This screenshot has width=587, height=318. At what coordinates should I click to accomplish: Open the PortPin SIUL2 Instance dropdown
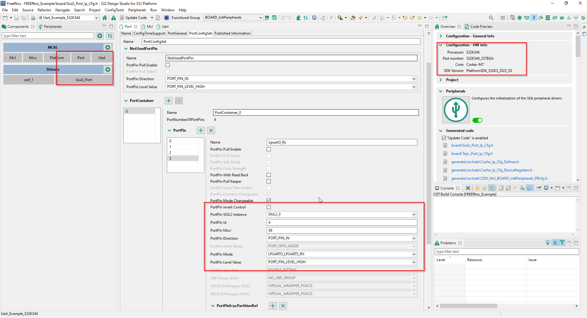click(342, 214)
